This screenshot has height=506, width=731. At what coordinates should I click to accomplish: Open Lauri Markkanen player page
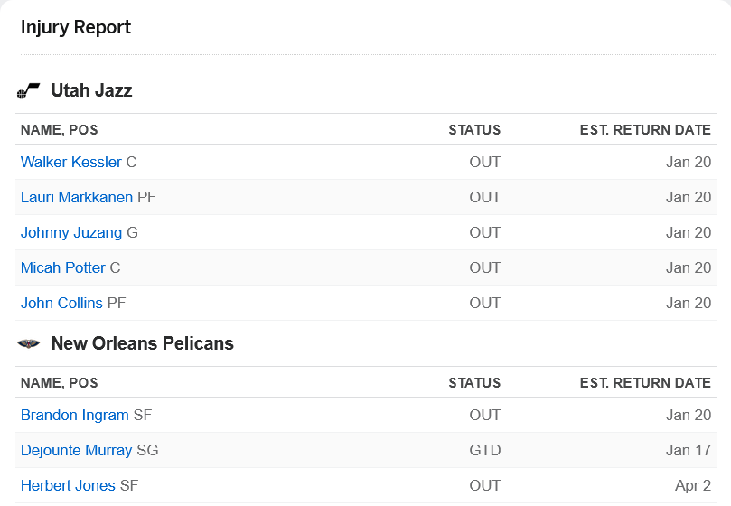tap(77, 197)
